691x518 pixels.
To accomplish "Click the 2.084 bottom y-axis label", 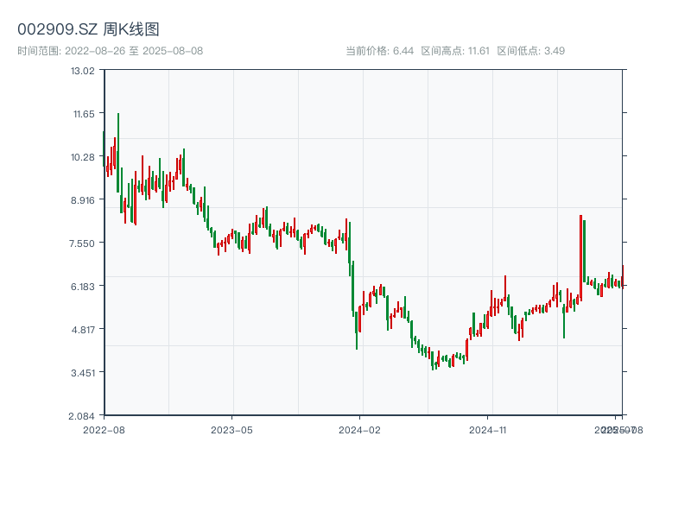I will click(83, 416).
